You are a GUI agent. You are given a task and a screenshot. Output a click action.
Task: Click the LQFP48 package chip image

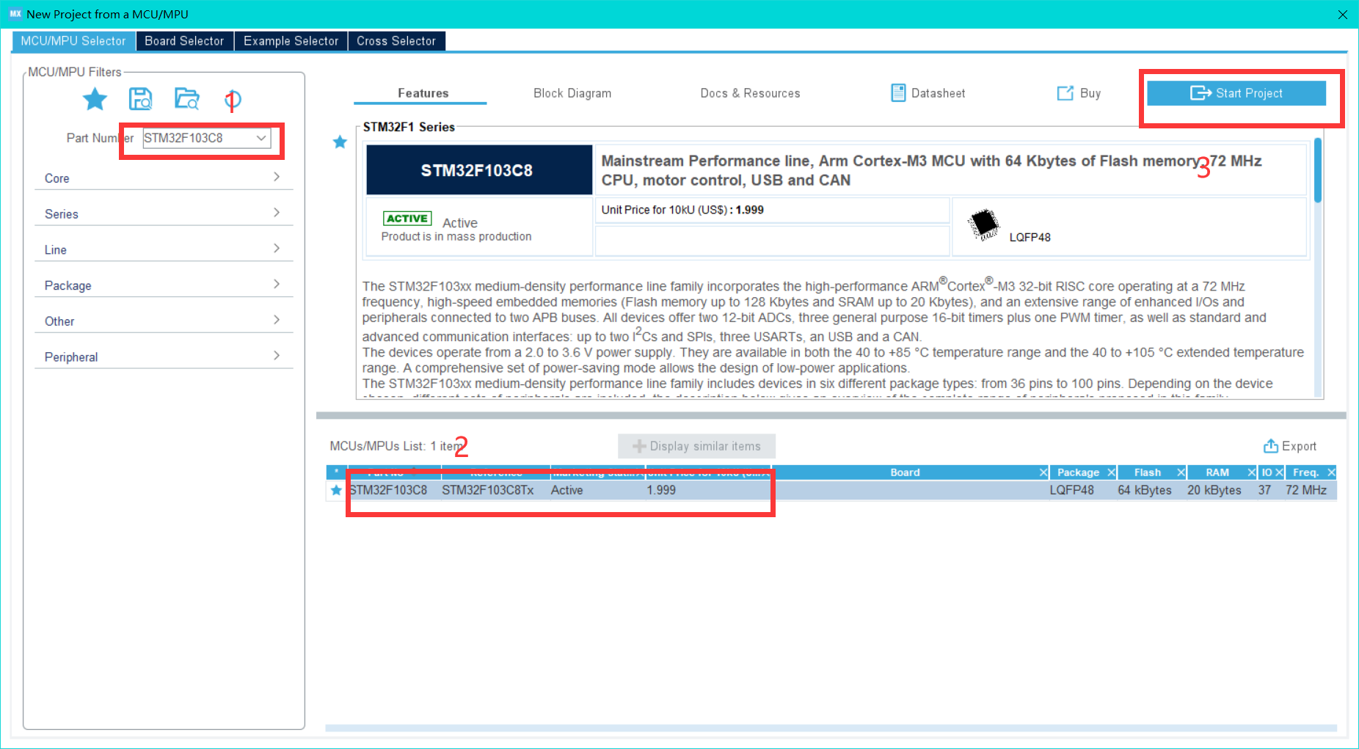coord(983,224)
